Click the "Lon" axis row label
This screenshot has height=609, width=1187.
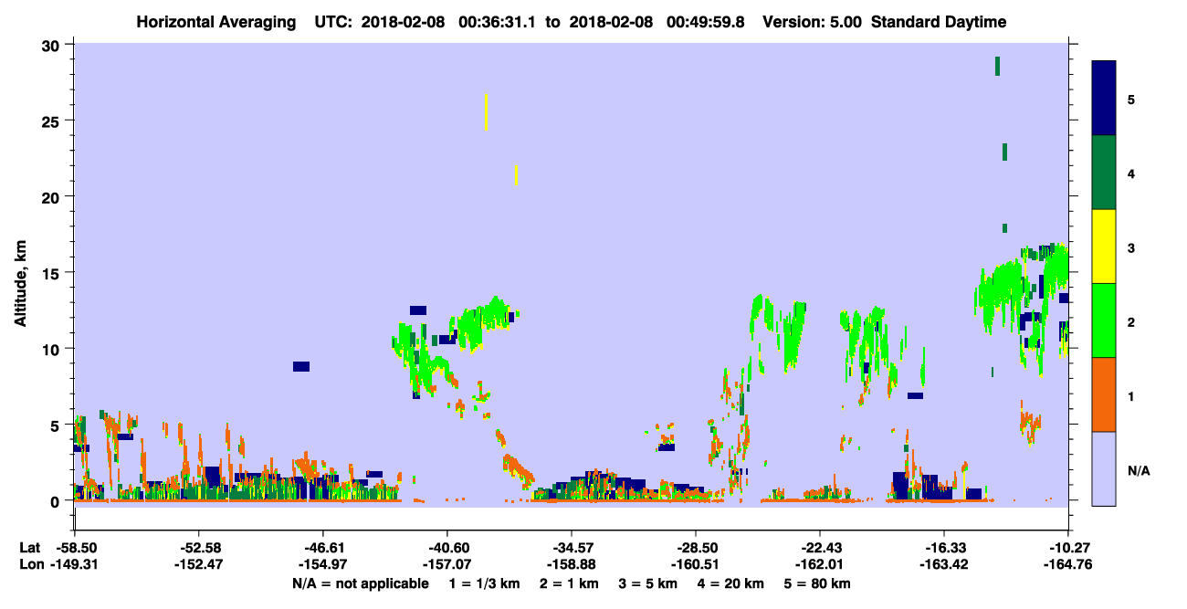click(x=30, y=563)
